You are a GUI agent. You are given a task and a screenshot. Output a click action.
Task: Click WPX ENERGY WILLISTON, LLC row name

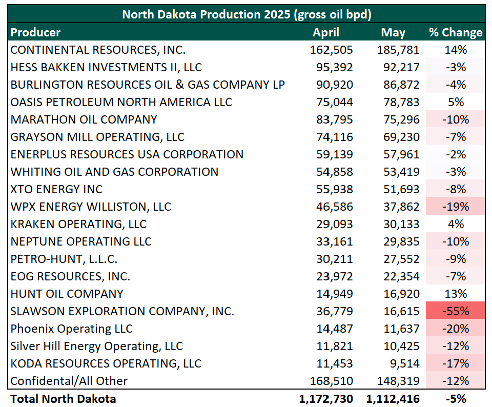[91, 207]
